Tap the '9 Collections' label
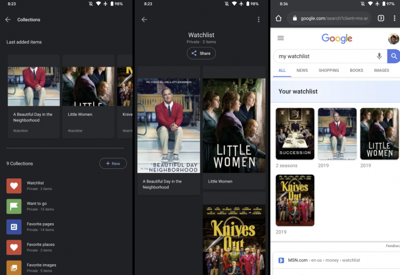 tap(19, 164)
